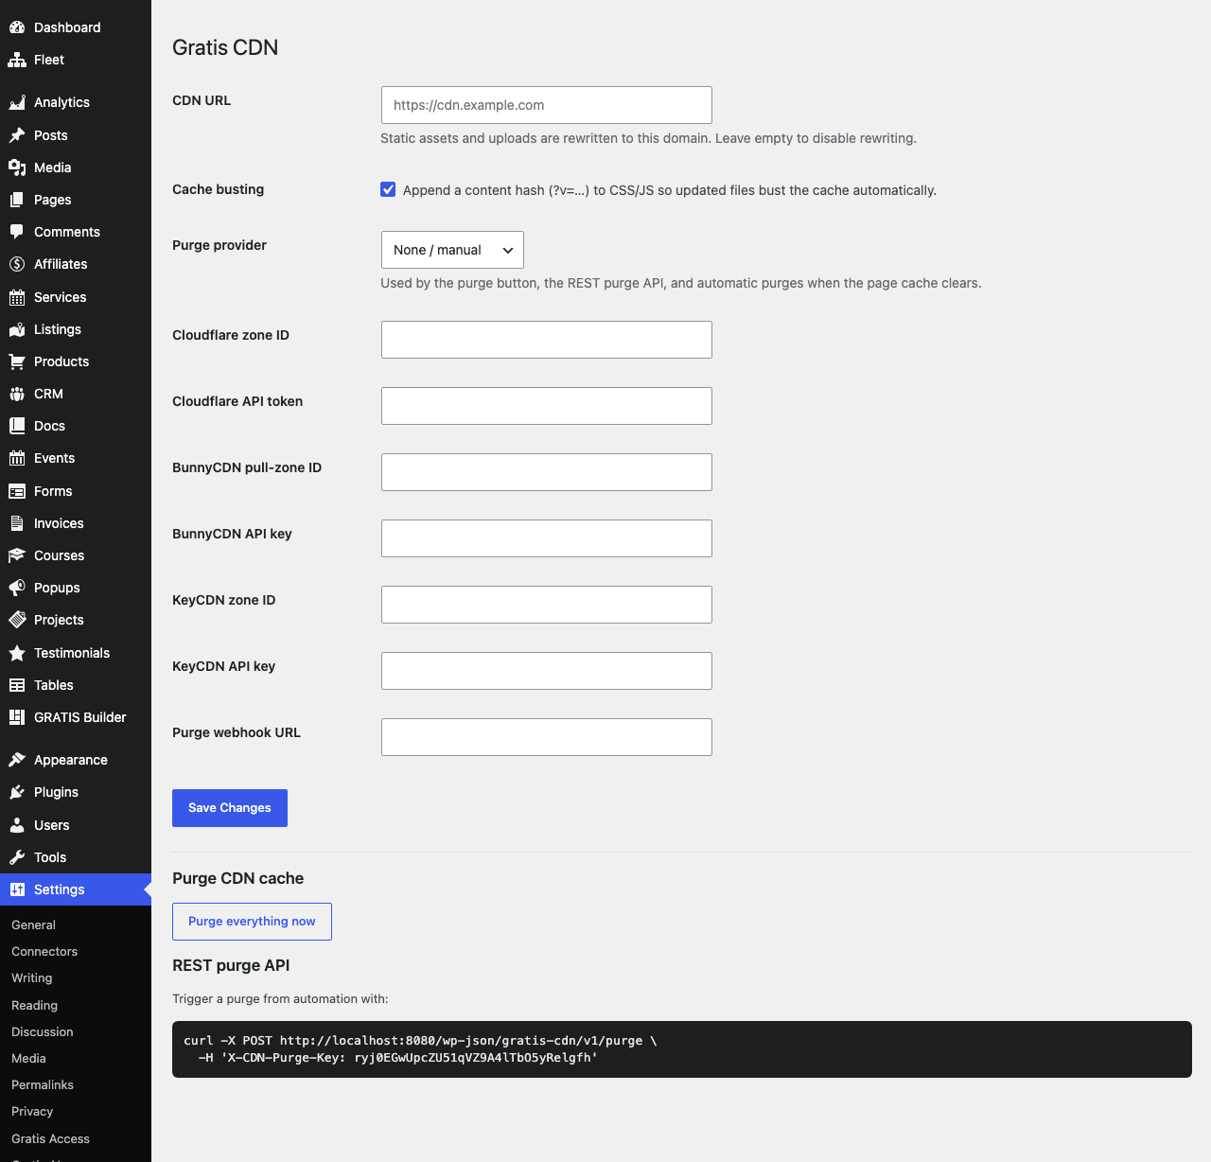Click the Dashboard gauge icon
This screenshot has height=1162, width=1211.
pyautogui.click(x=17, y=27)
